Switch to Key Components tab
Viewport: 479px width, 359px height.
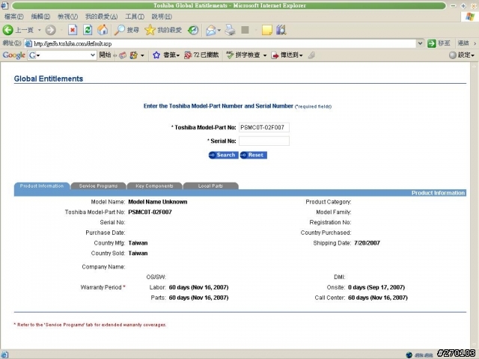154,186
